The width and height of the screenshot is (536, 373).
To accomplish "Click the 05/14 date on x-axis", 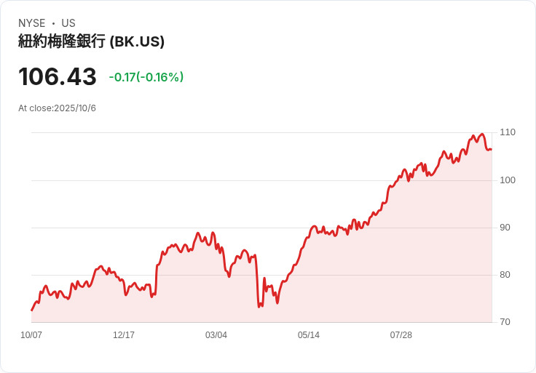I will pos(309,335).
